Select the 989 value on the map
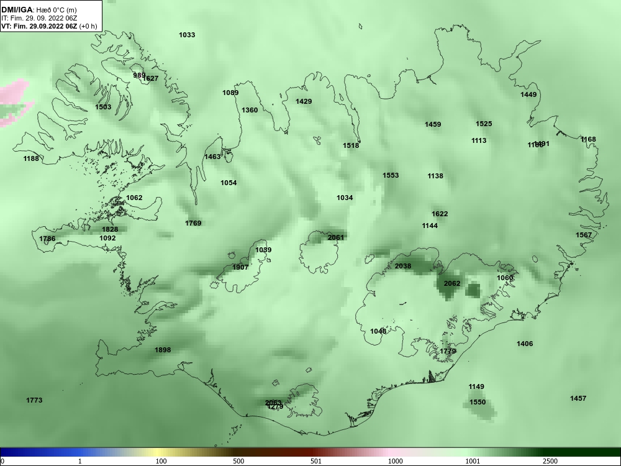This screenshot has width=621, height=466. tap(138, 75)
